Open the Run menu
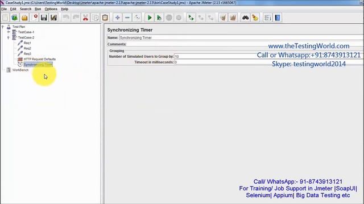The height and width of the screenshot is (204, 364). pyautogui.click(x=38, y=9)
